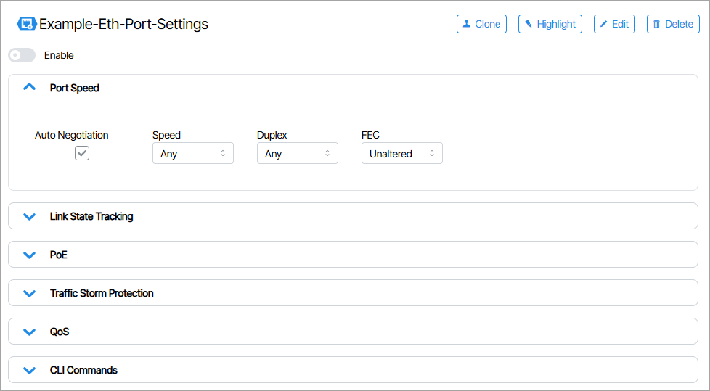The image size is (710, 391).
Task: Click the trash icon for Delete
Action: pos(657,24)
